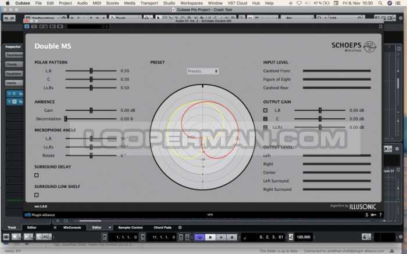Open the MIDI menu
This screenshot has width=407, height=254.
(x=97, y=3)
